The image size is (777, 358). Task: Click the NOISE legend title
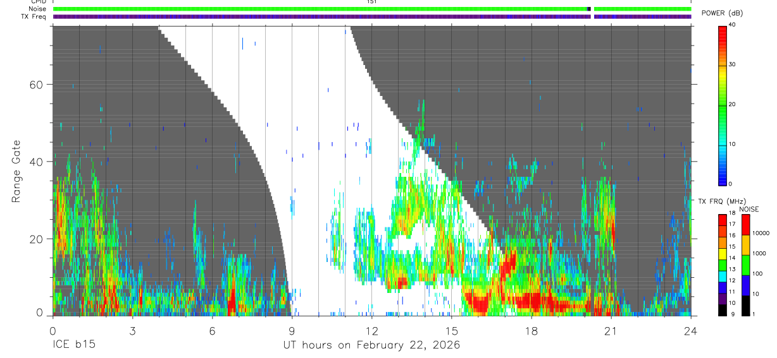[749, 209]
